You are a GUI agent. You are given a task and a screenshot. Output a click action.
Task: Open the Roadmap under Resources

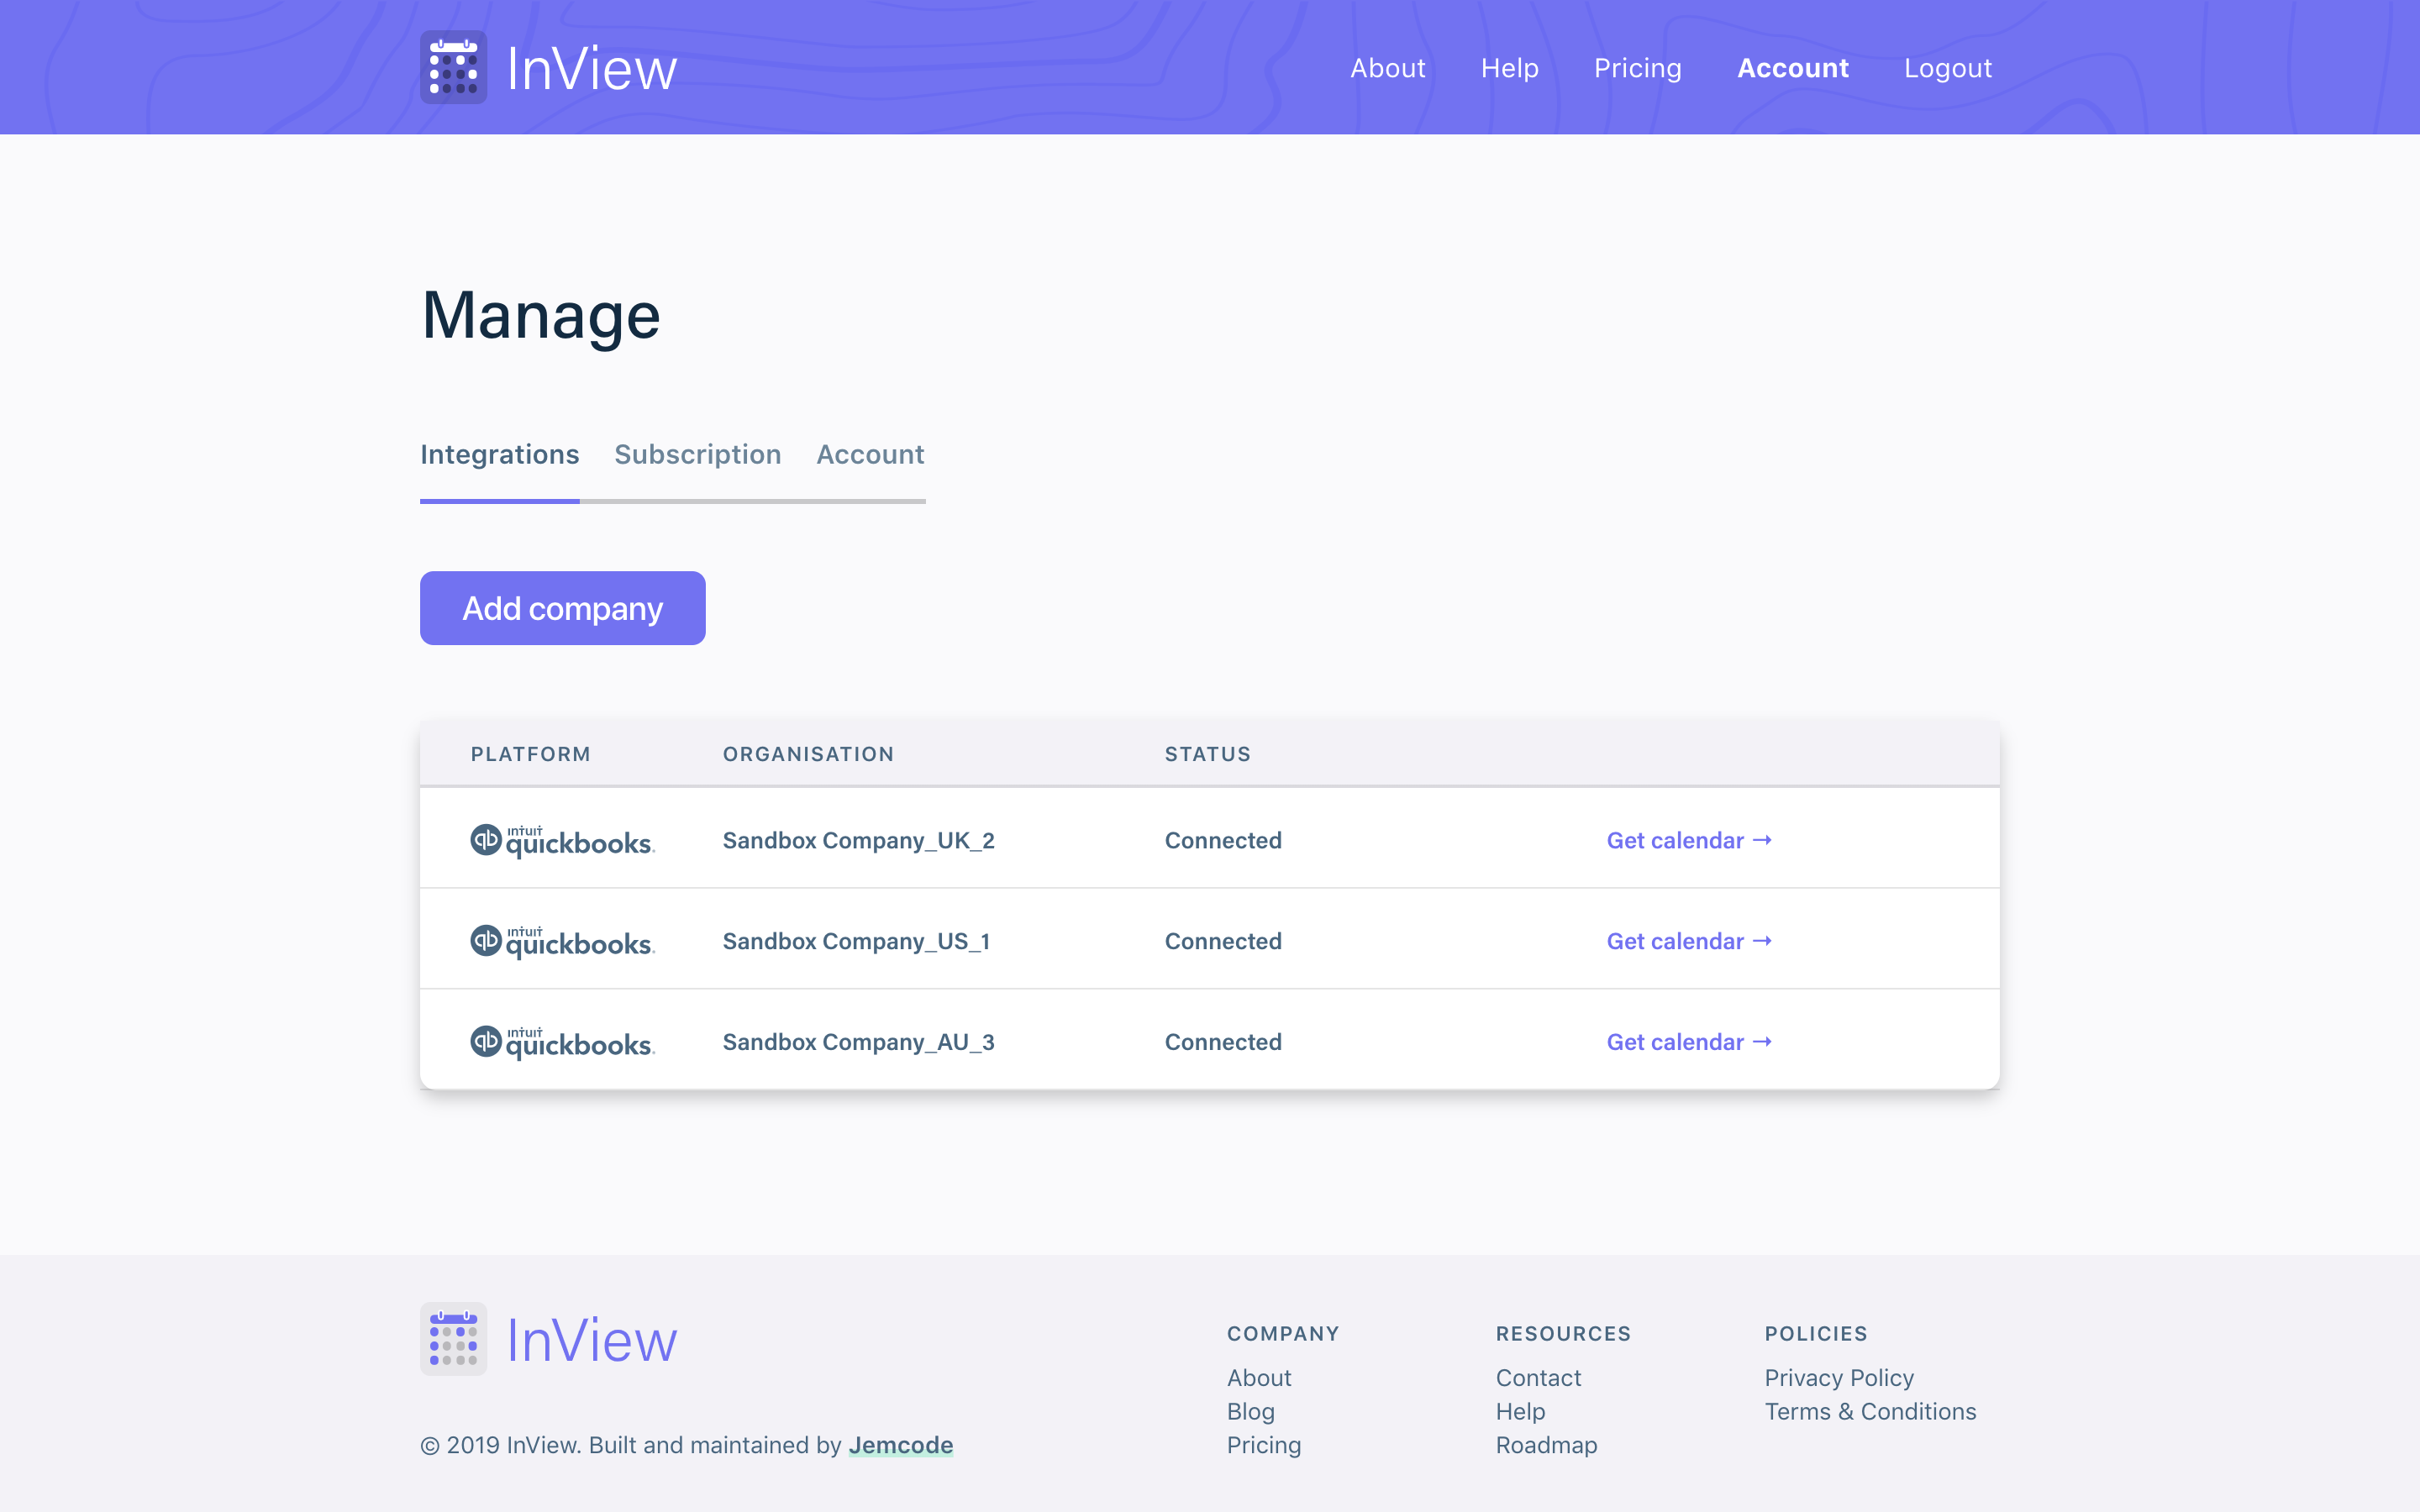(x=1546, y=1444)
